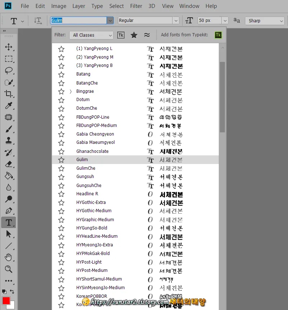The width and height of the screenshot is (288, 310).
Task: Favorite the Batang font star
Action: tap(61, 74)
